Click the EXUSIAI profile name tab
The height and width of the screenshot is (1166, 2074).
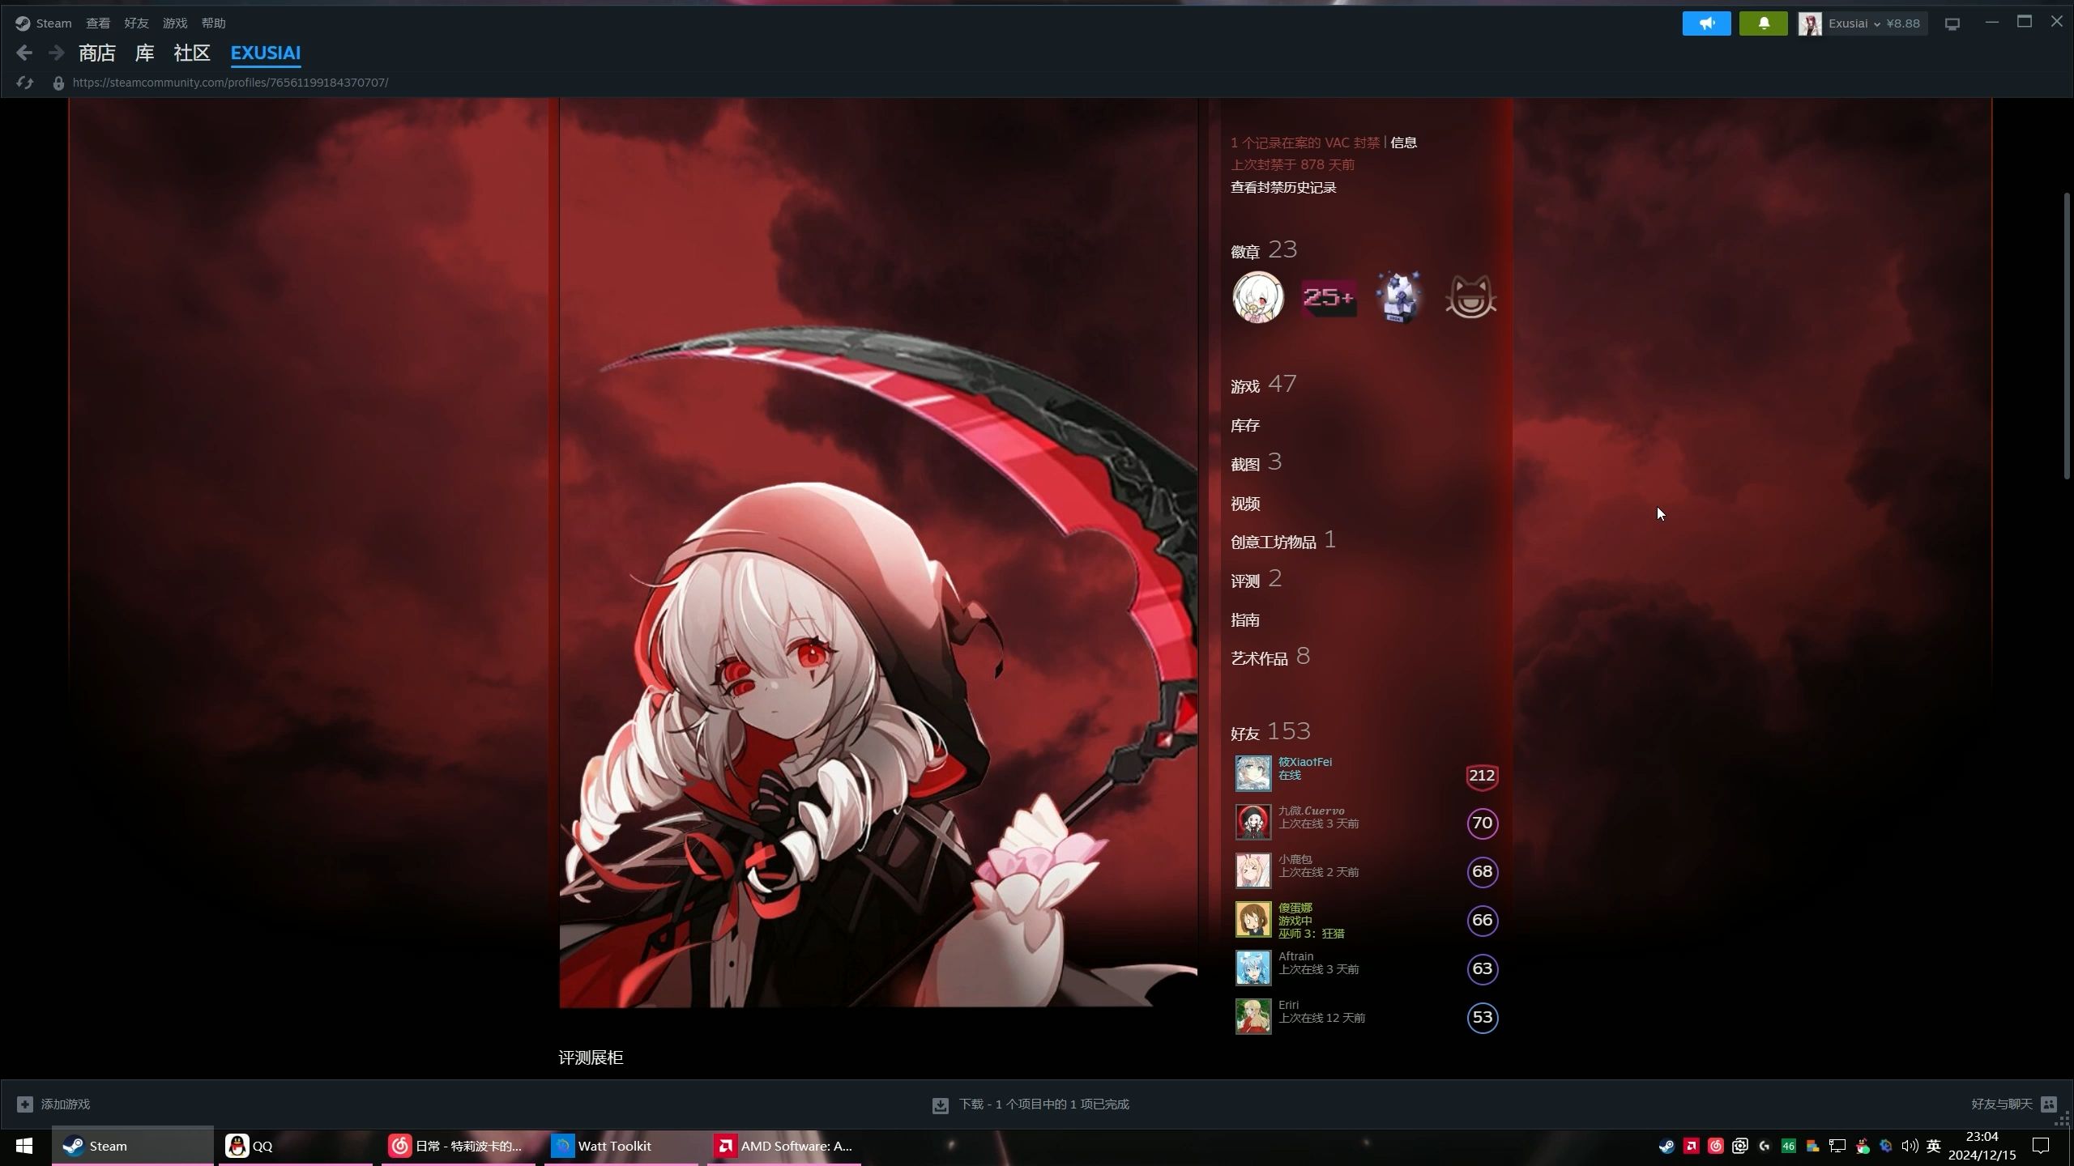(265, 53)
